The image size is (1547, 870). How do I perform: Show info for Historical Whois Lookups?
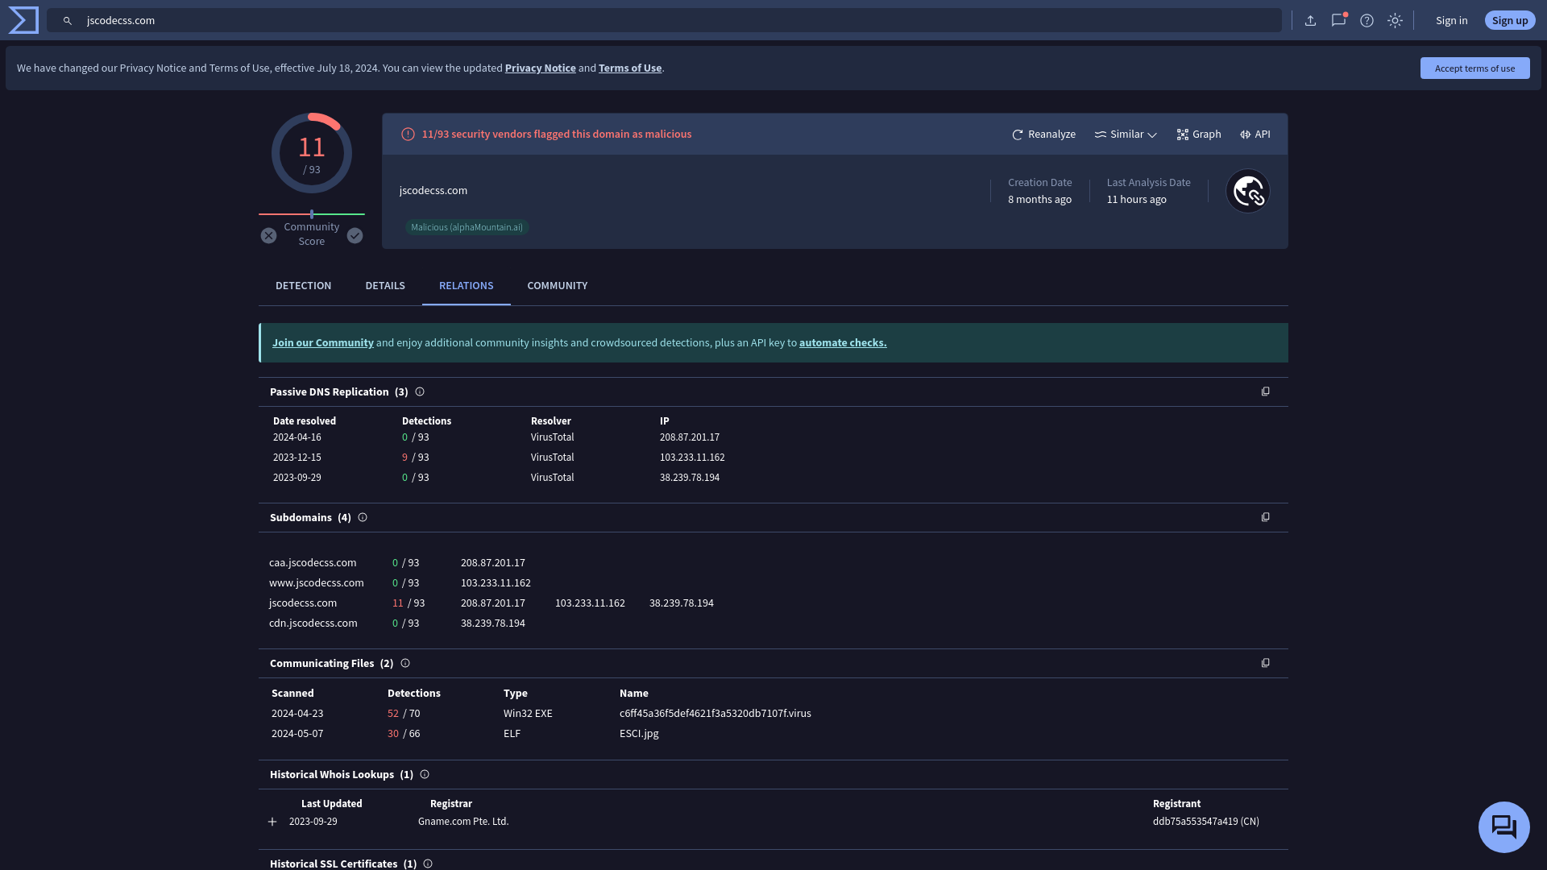[x=425, y=775]
